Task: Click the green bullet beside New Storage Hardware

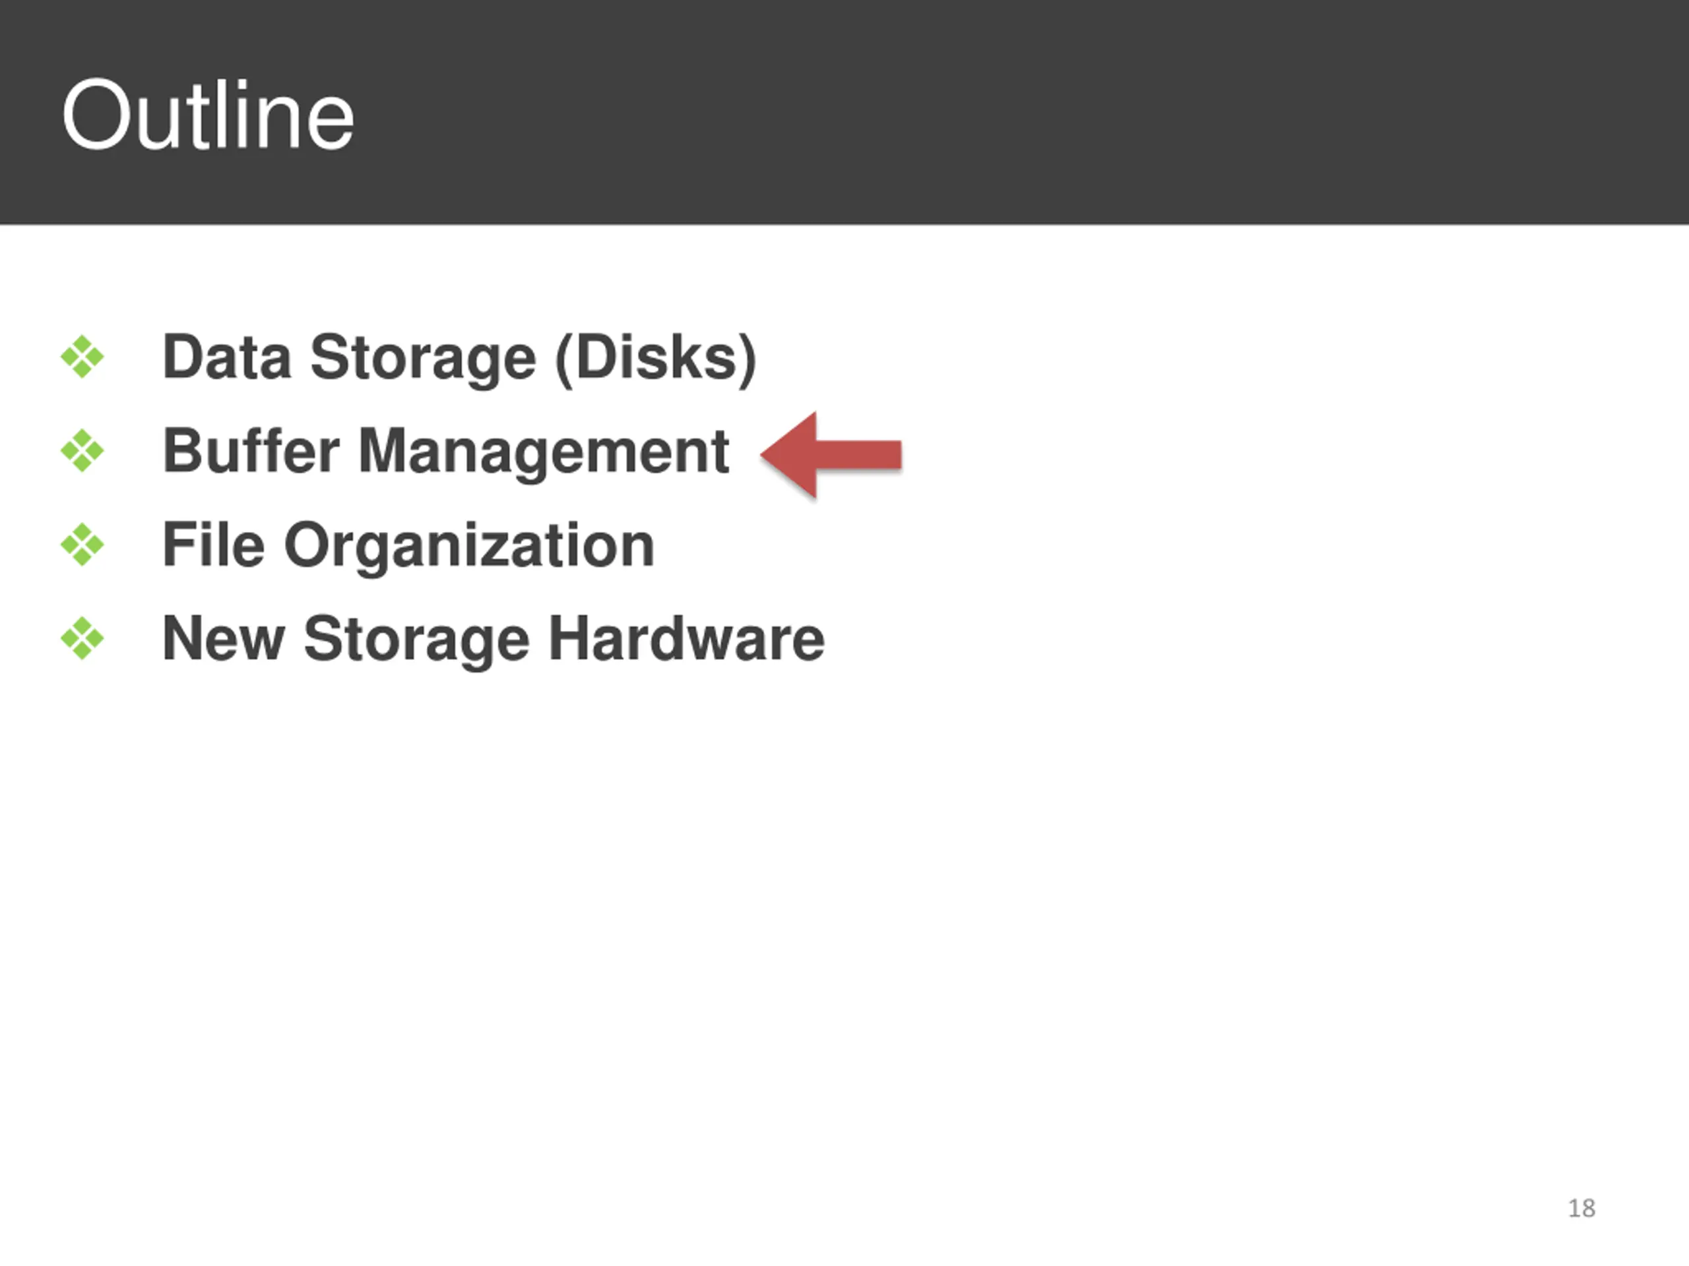Action: [82, 638]
